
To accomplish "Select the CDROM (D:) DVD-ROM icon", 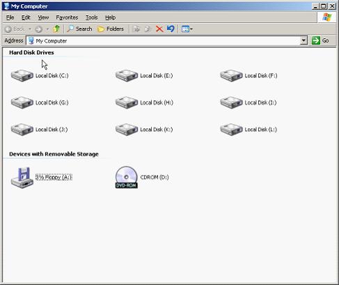I will 127,177.
